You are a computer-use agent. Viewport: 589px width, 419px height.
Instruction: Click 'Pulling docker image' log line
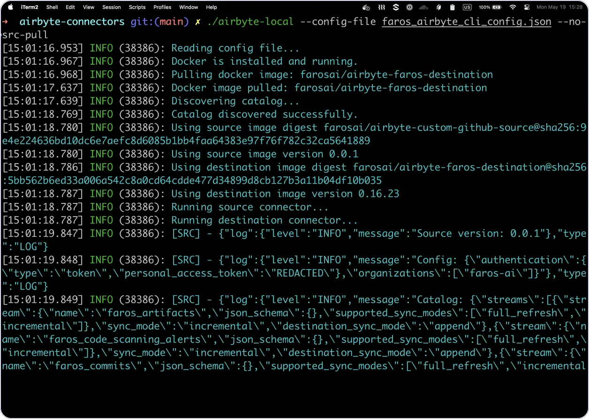pyautogui.click(x=332, y=75)
